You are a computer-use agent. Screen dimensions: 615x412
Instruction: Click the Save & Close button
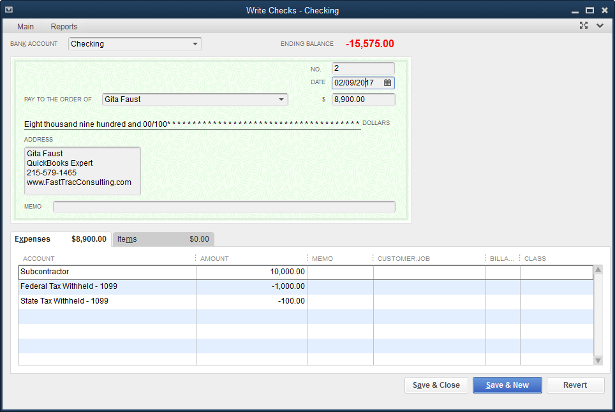point(436,385)
